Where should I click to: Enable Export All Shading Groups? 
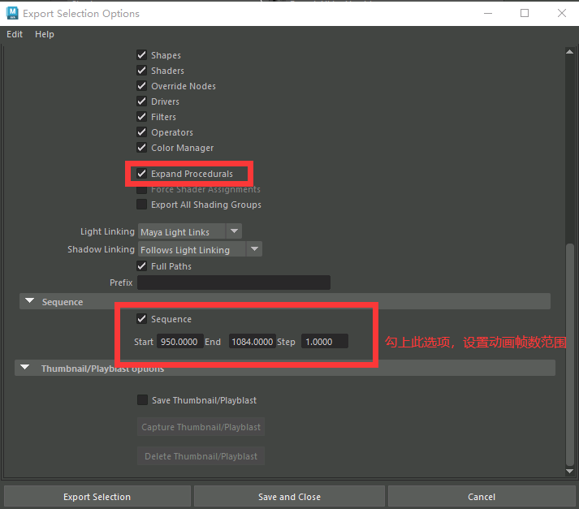click(142, 205)
